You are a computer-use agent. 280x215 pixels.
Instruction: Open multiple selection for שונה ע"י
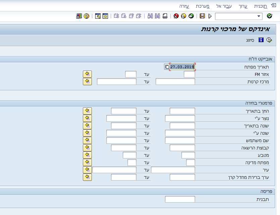click(87, 133)
